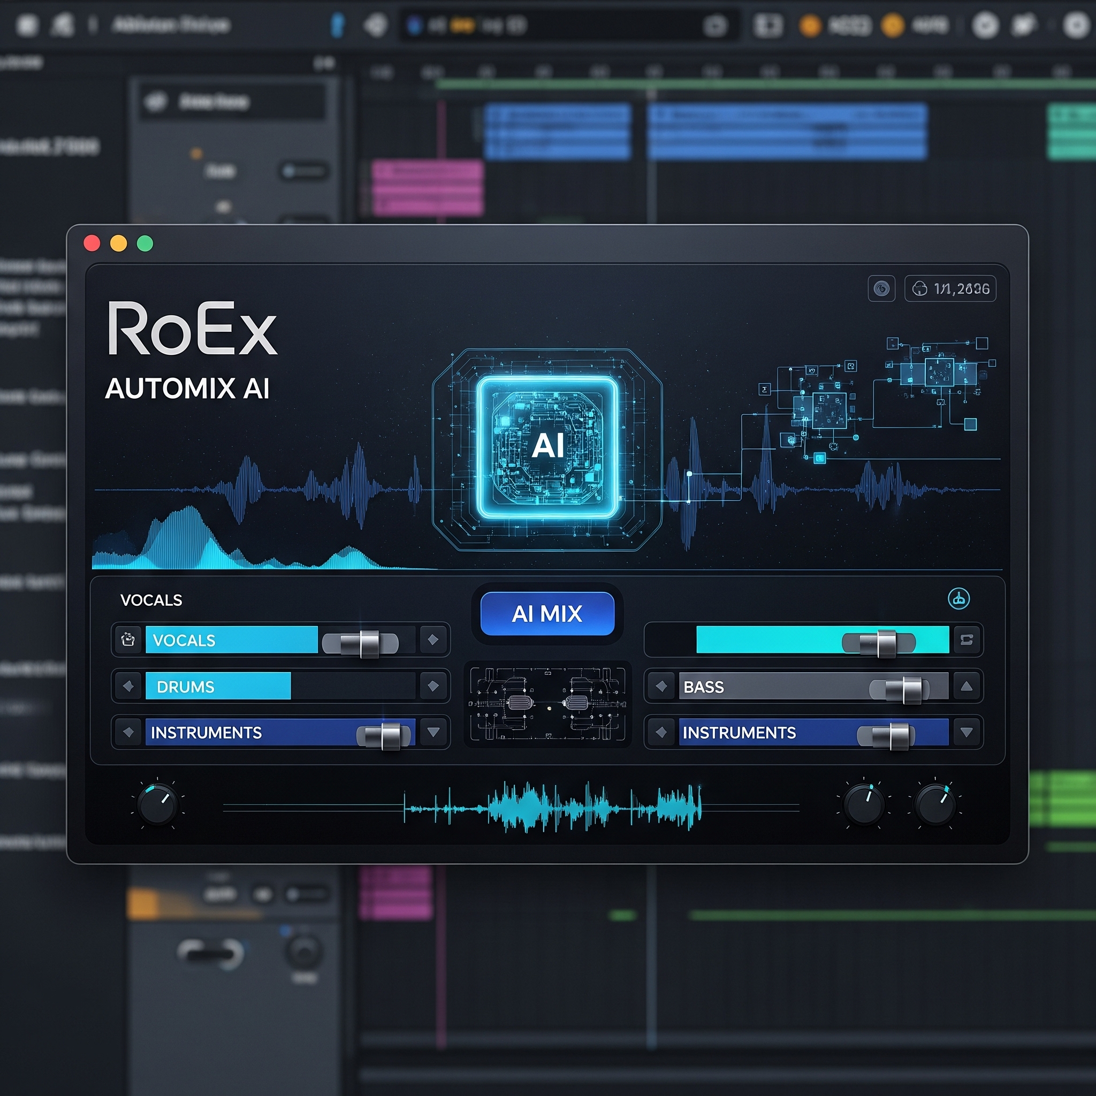Select the pink clip below the blue DAW clips
Screen dimensions: 1096x1096
[x=427, y=187]
